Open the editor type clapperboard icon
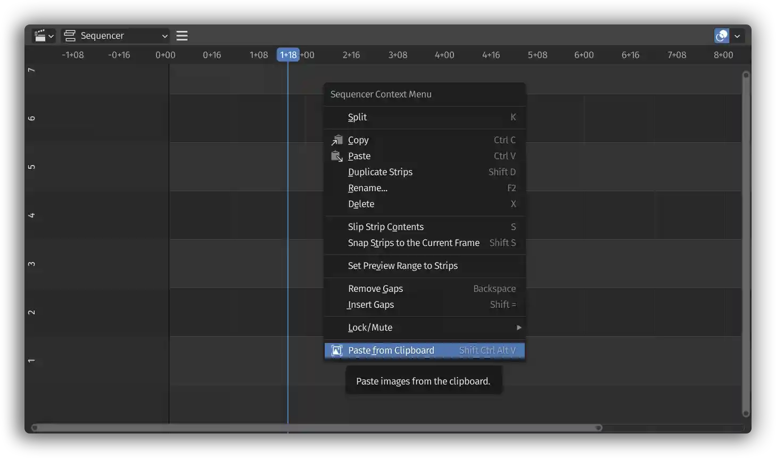Viewport: 776px width, 458px height. pos(40,36)
